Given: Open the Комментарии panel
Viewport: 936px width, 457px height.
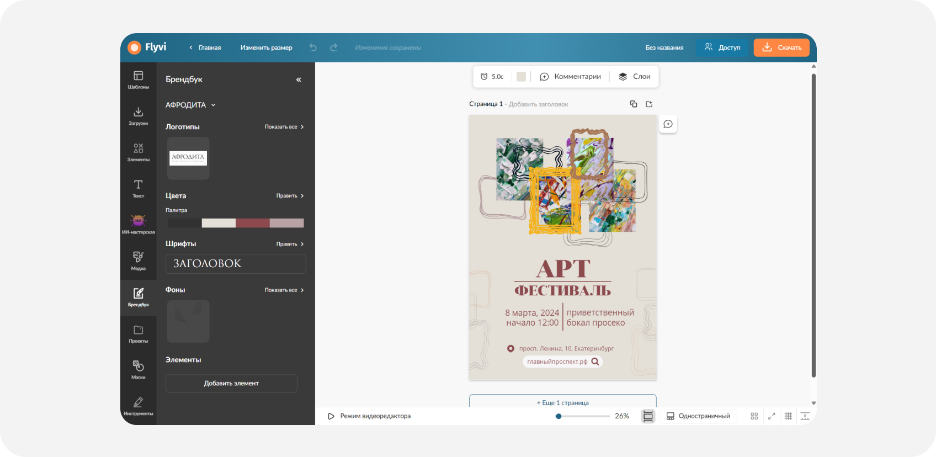Looking at the screenshot, I should (571, 77).
